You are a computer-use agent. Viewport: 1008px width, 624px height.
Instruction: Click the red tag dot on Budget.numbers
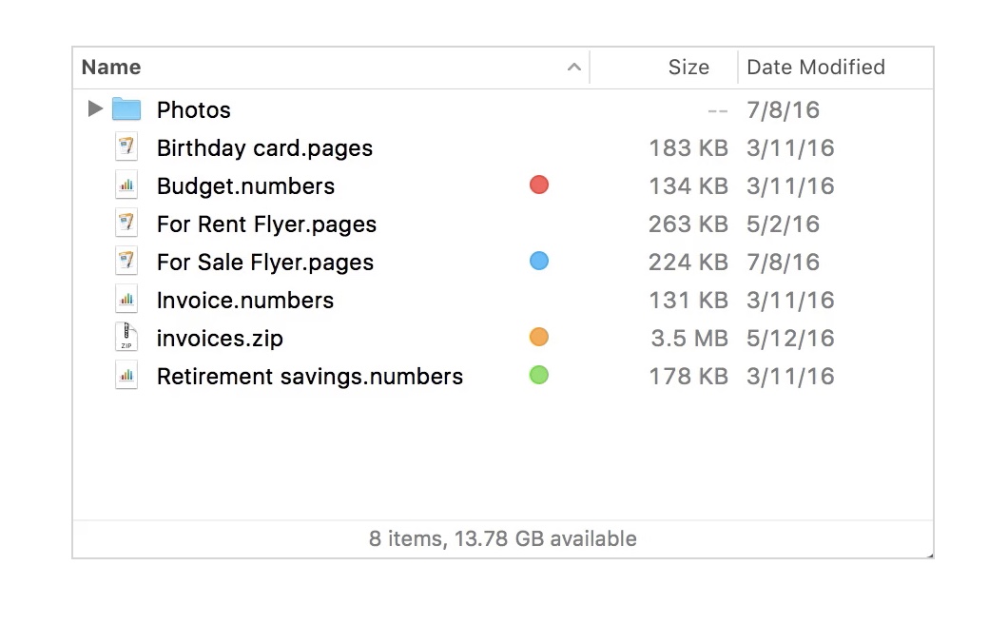539,185
